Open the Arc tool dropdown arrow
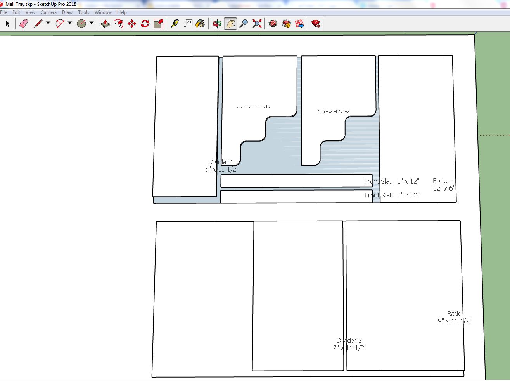This screenshot has height=381, width=510. 70,23
